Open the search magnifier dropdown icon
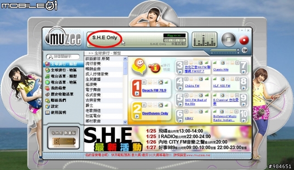The image size is (294, 170). 50,57
